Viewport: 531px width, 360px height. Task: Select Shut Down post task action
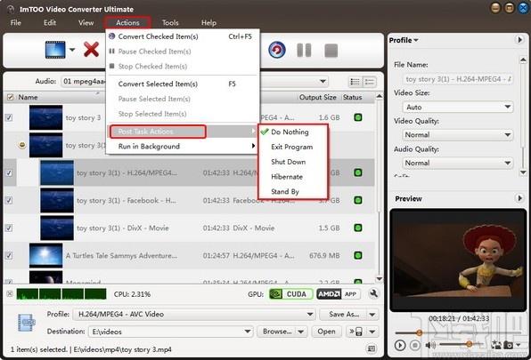click(x=293, y=162)
